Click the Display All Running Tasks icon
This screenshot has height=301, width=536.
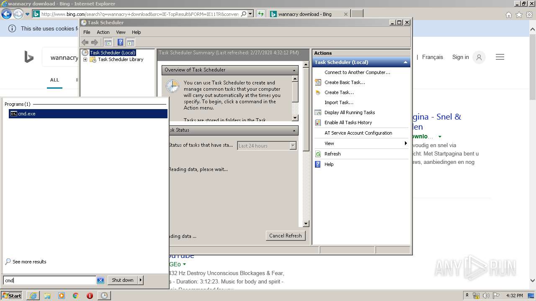pyautogui.click(x=318, y=112)
